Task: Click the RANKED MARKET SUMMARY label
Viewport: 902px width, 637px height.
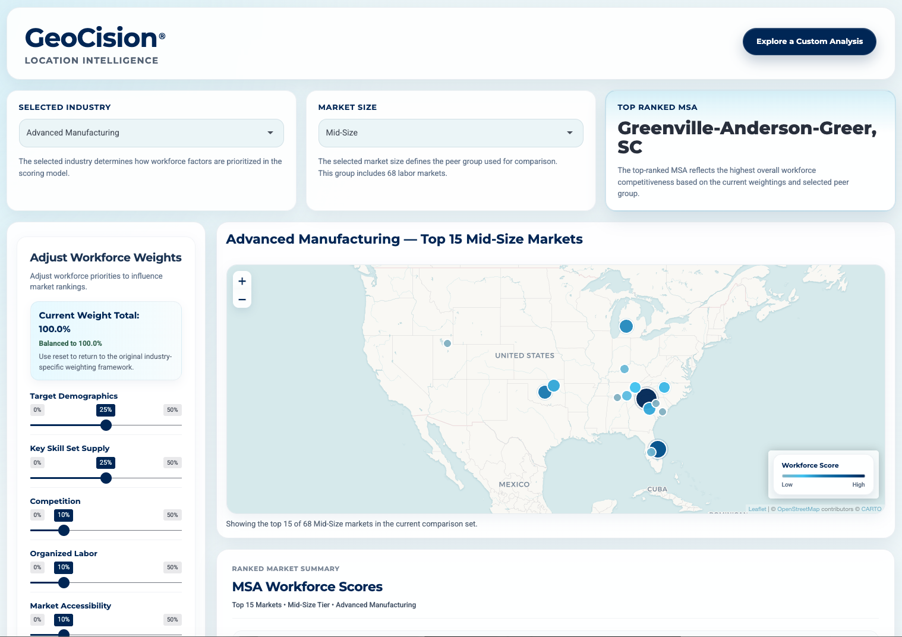Action: click(x=286, y=569)
